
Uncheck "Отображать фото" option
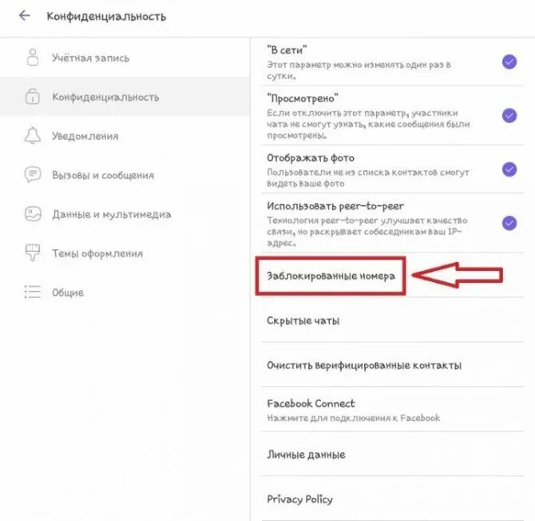pyautogui.click(x=509, y=169)
